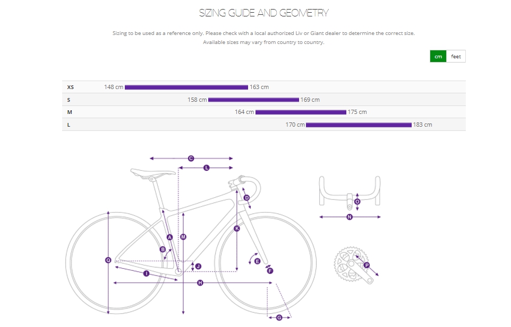This screenshot has width=511, height=327.
Task: Click the purple height bar for size L
Action: click(x=359, y=125)
